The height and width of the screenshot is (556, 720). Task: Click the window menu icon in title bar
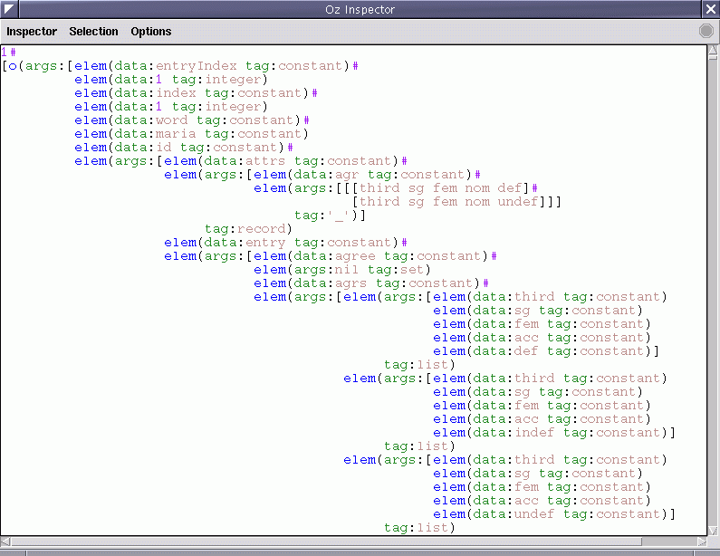click(9, 9)
